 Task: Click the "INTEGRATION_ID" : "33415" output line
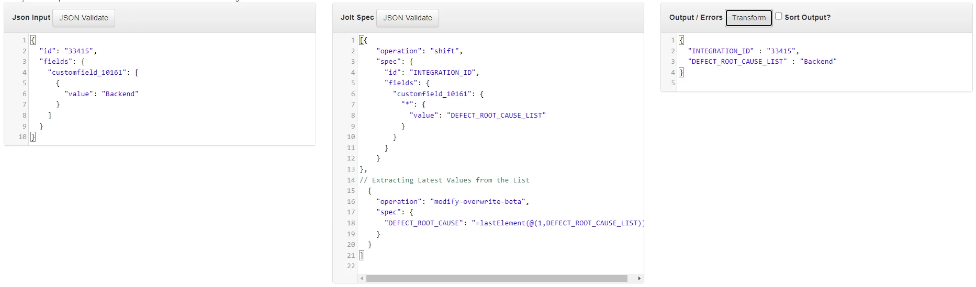pos(744,51)
